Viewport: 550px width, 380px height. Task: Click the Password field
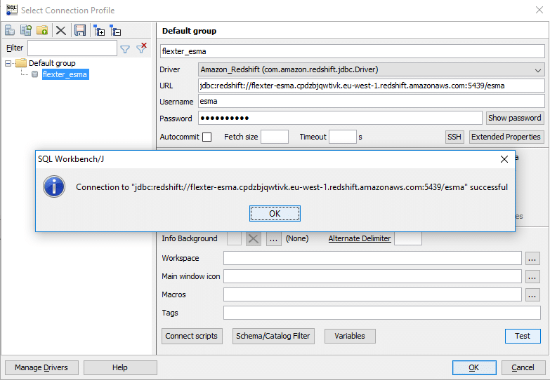(340, 118)
